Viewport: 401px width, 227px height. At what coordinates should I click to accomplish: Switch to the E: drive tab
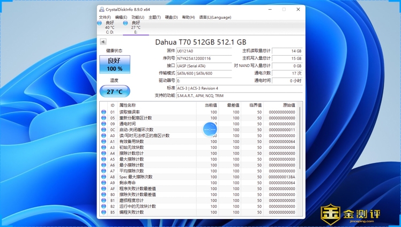(136, 27)
